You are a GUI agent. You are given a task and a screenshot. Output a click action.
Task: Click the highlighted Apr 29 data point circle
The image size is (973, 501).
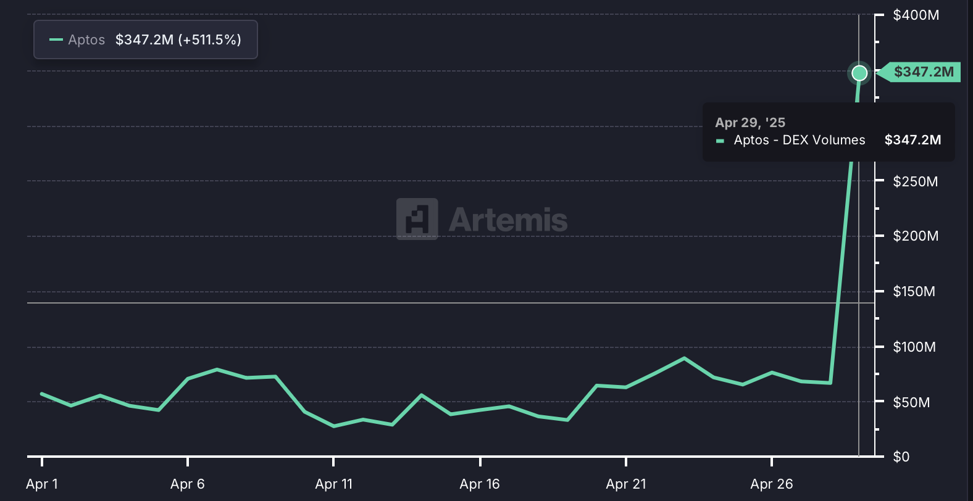coord(859,73)
